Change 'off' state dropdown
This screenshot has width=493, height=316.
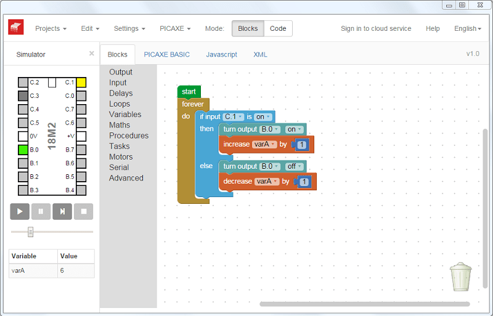click(295, 166)
